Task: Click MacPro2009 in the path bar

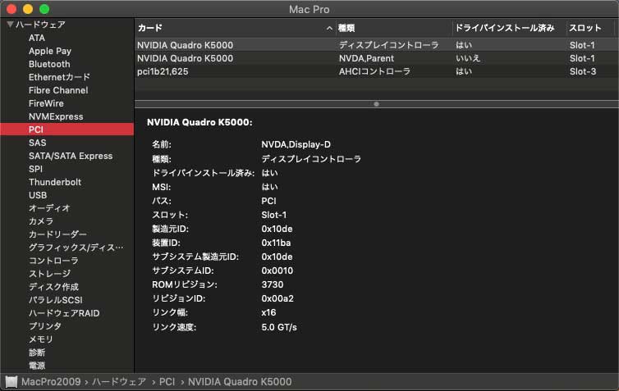Action: point(51,381)
